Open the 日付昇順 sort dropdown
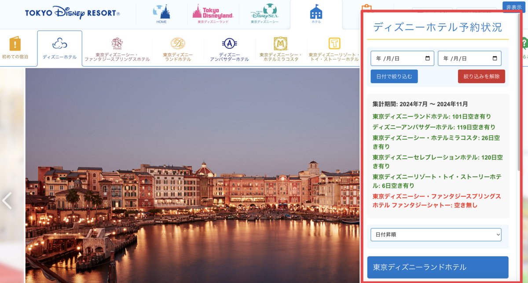The width and height of the screenshot is (528, 283). click(436, 235)
